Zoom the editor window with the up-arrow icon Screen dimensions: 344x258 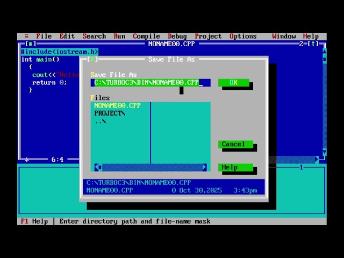(x=313, y=44)
